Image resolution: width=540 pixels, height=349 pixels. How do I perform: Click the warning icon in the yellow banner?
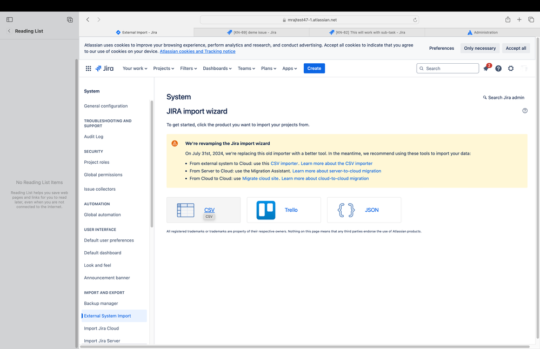tap(175, 143)
